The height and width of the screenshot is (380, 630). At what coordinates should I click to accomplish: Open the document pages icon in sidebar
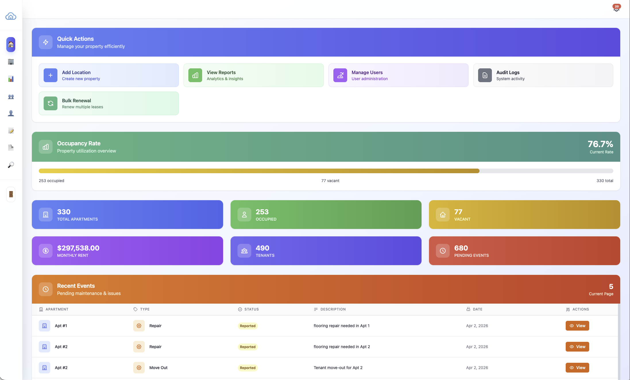pyautogui.click(x=11, y=147)
